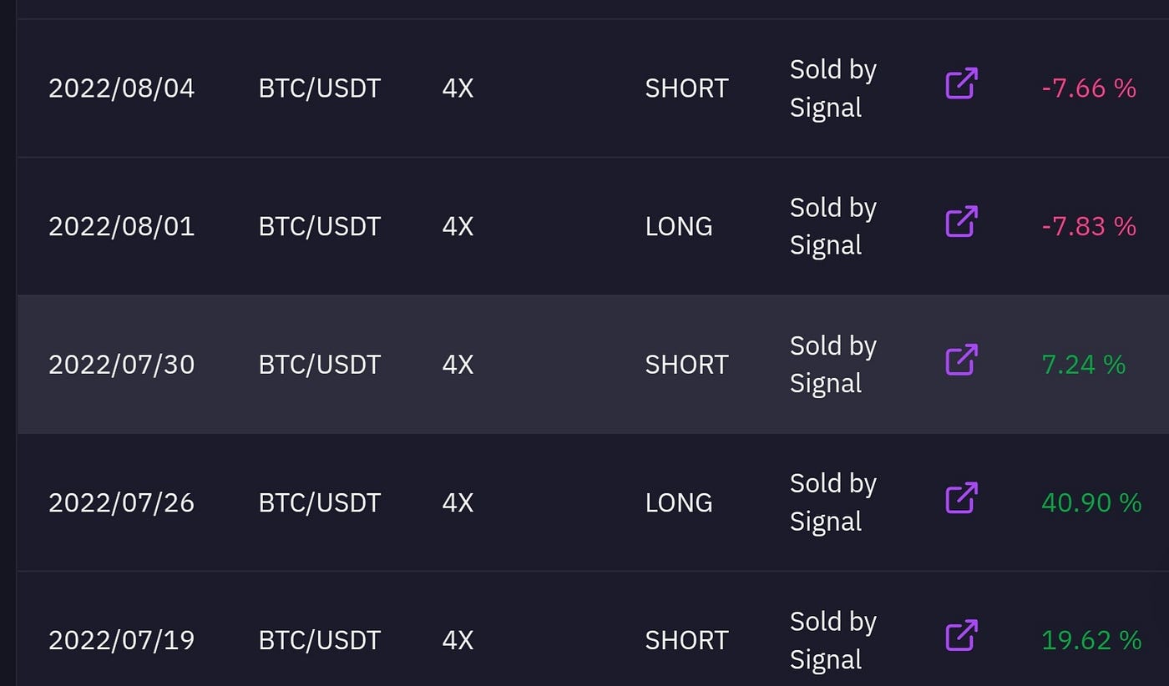Click the 7.24 % profit value
This screenshot has height=686, width=1169.
coord(1084,365)
